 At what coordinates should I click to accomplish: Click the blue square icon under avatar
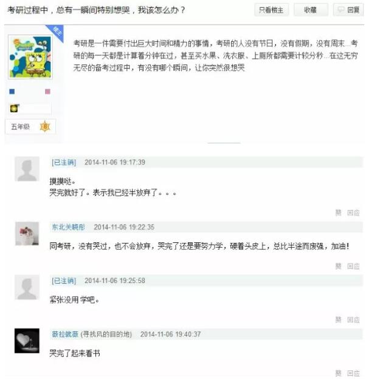point(12,92)
